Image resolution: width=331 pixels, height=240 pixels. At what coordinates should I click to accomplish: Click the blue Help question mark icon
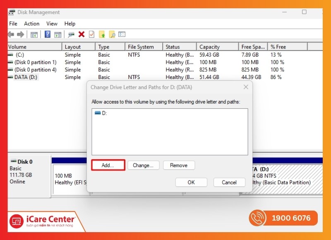48,34
